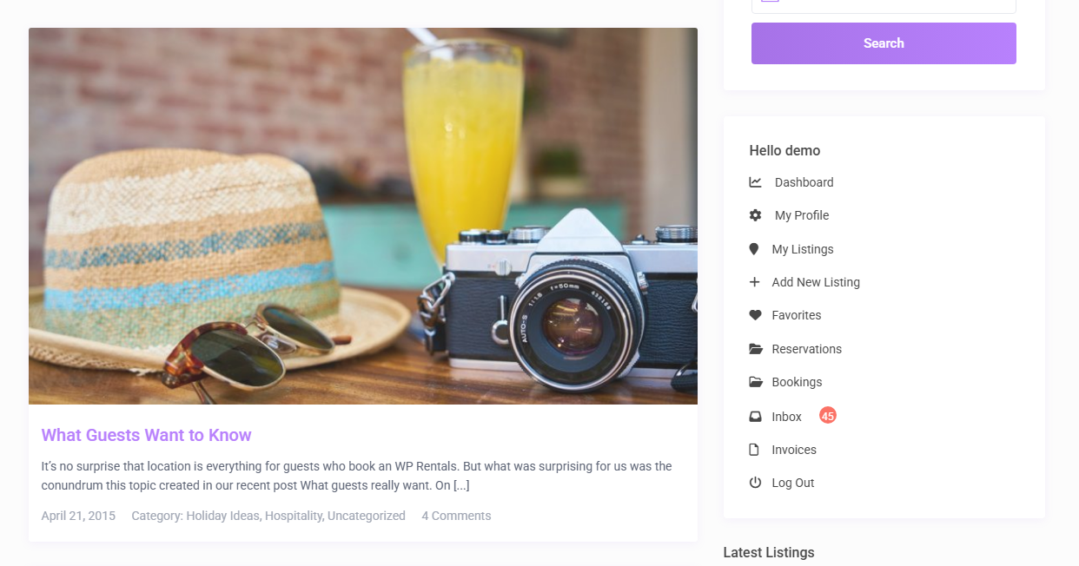
Task: Select the Hospitality category link
Action: tap(294, 516)
